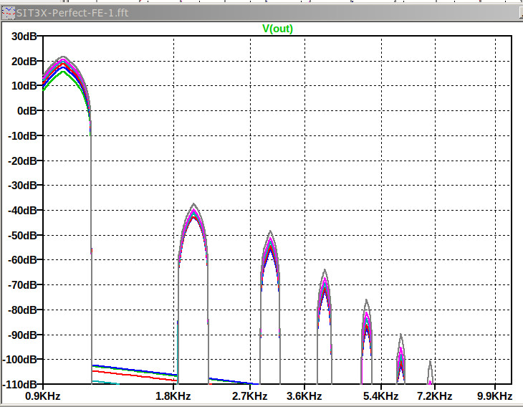Click the 30dB vertical axis label
The image size is (523, 407).
pyautogui.click(x=24, y=37)
